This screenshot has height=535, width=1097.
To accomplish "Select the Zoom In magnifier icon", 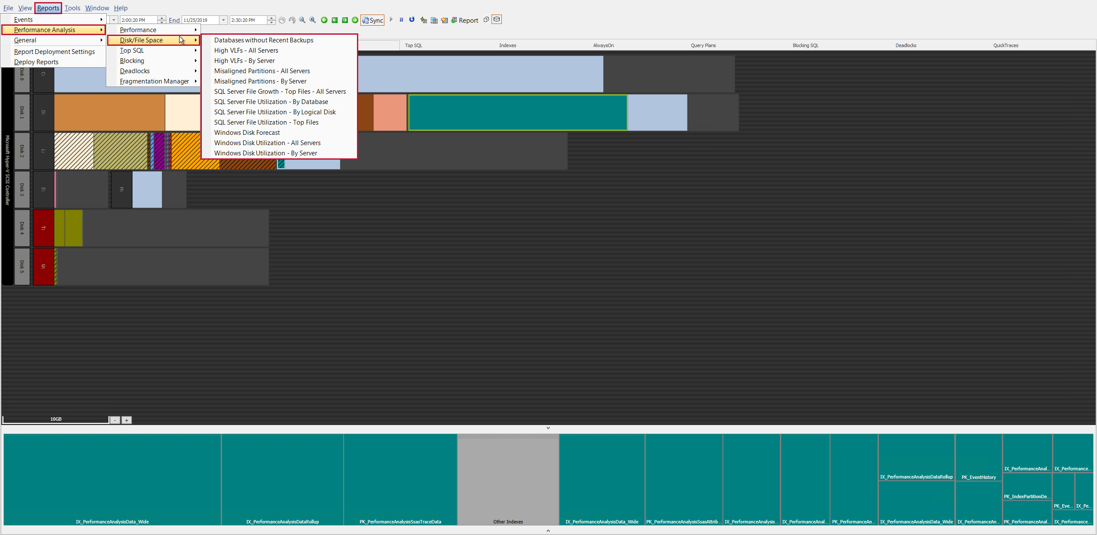I will [x=312, y=20].
